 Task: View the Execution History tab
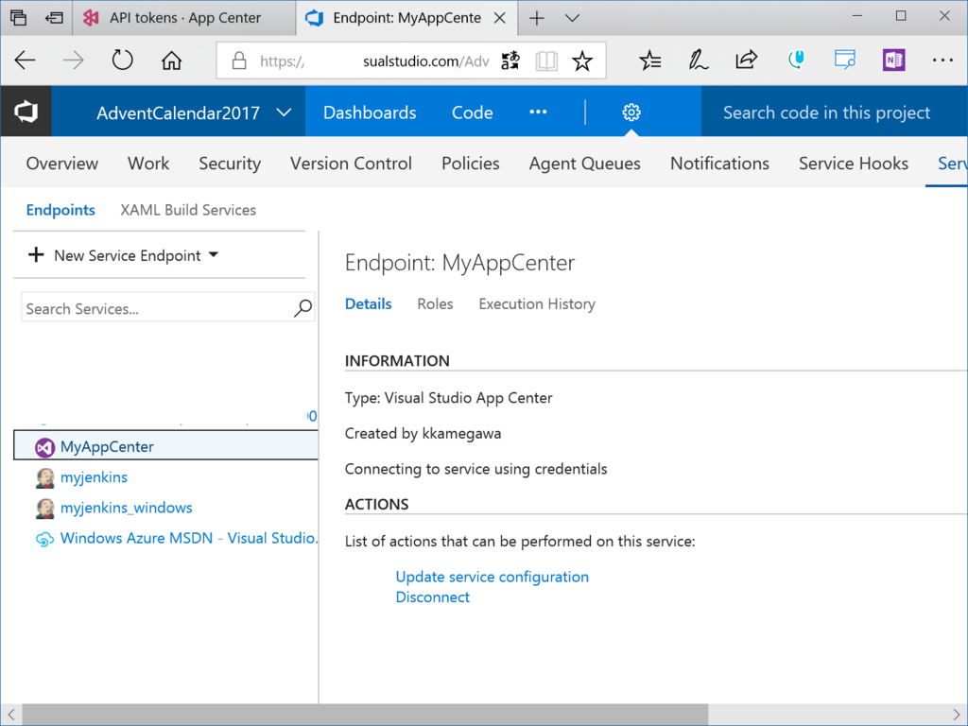[x=537, y=304]
